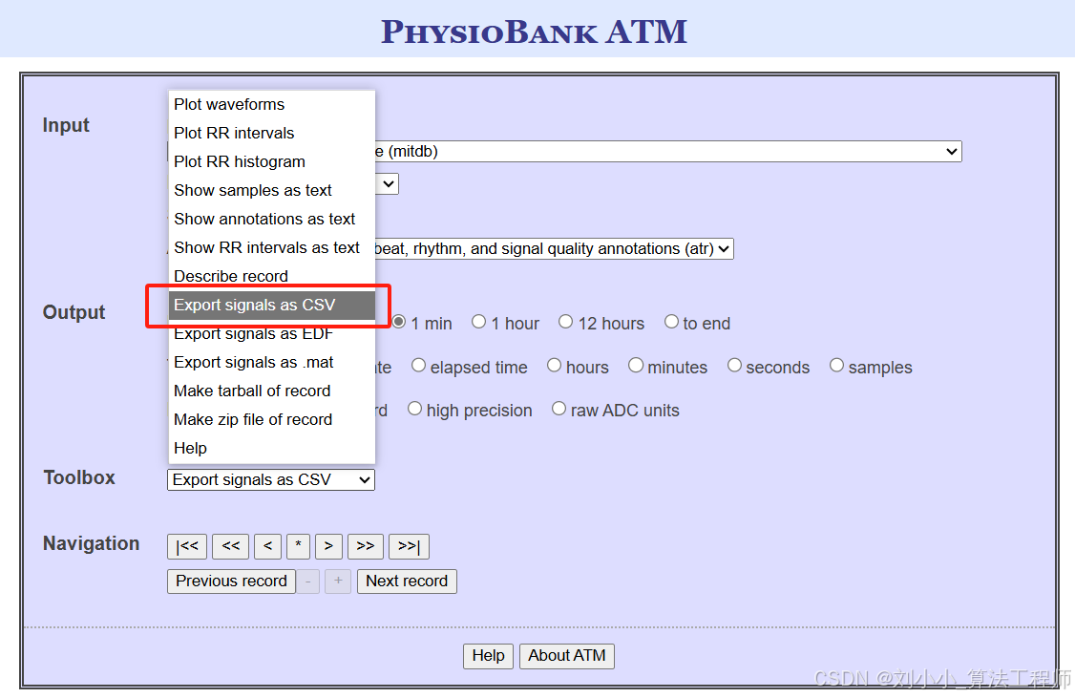
Task: Pick 'Export signals as .mat' entry
Action: [271, 362]
